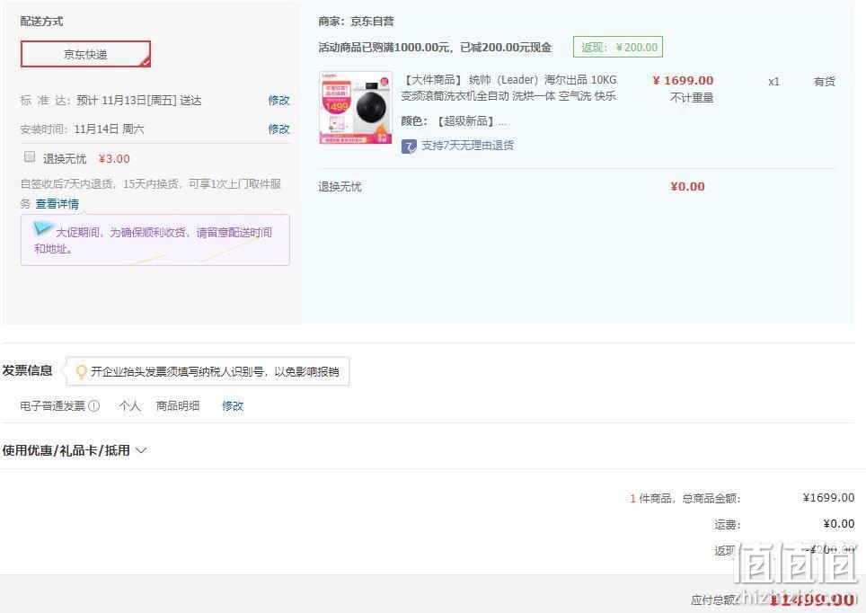
Task: Click the x1 quantity text
Action: 773,82
